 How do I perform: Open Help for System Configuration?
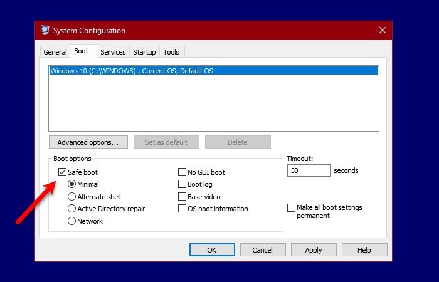[x=364, y=250]
